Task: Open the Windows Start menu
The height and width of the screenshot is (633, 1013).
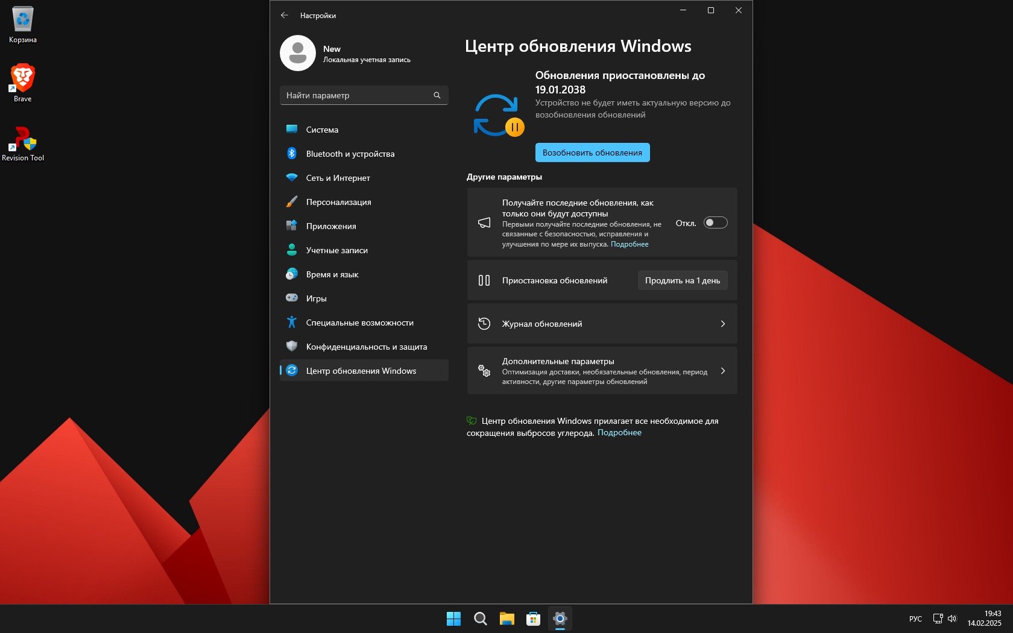Action: (x=453, y=619)
